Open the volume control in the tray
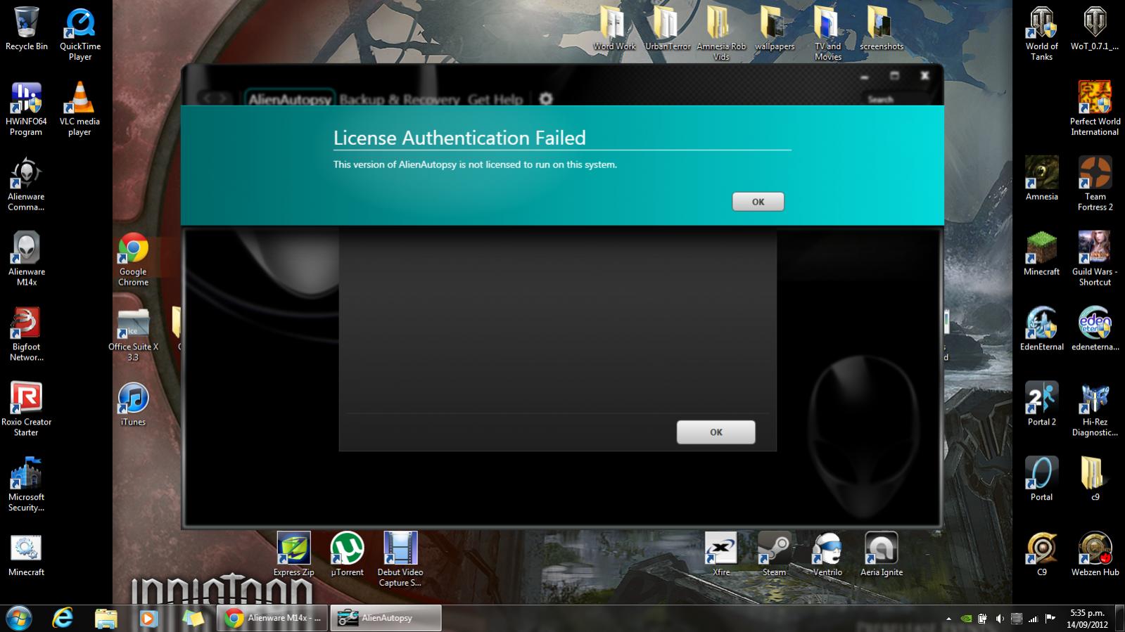 [1000, 619]
